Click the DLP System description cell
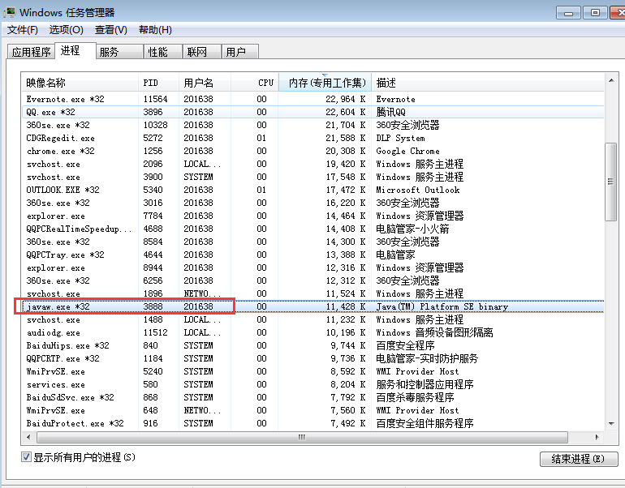The width and height of the screenshot is (625, 488). click(400, 138)
